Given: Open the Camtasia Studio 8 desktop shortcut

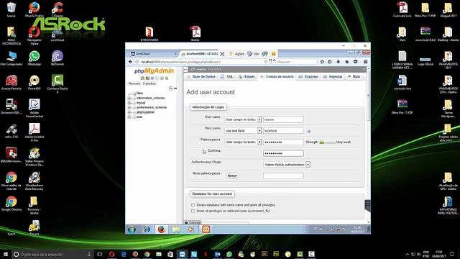Looking at the screenshot, I should tap(57, 83).
